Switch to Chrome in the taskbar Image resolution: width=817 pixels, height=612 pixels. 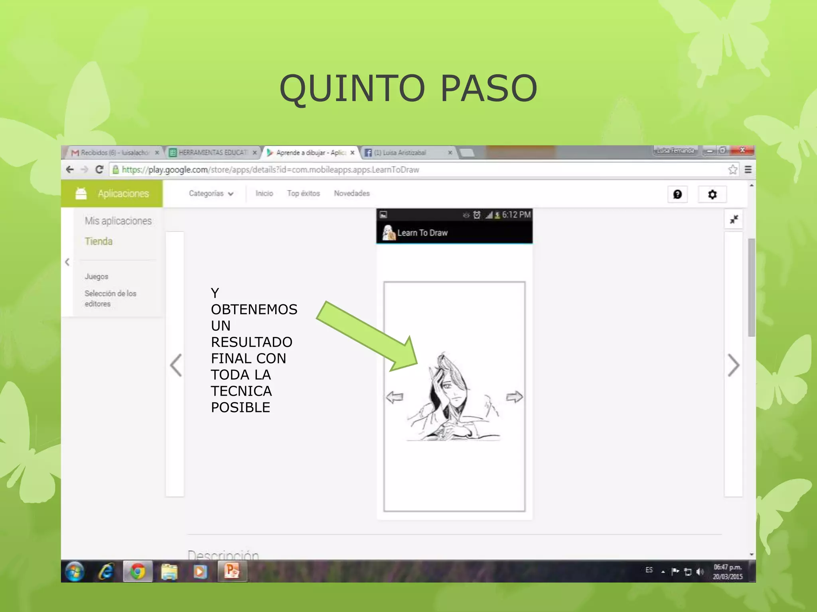point(138,572)
